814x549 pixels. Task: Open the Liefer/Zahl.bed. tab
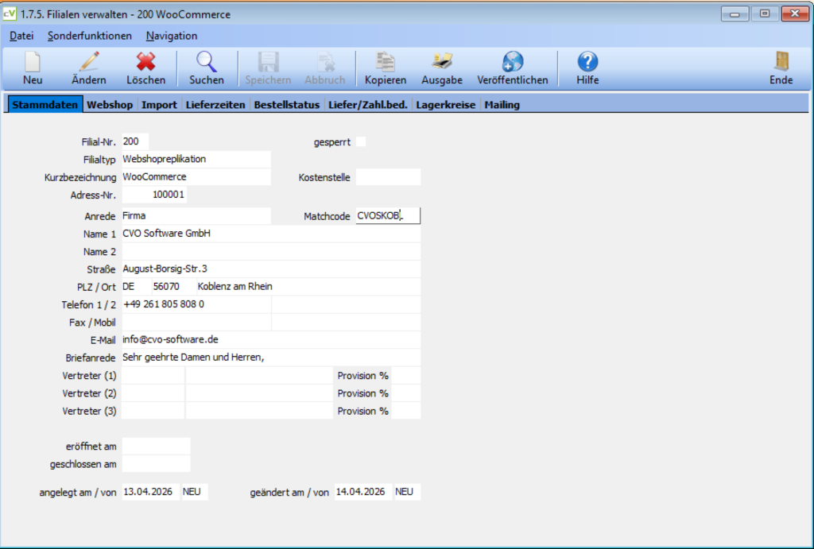367,104
